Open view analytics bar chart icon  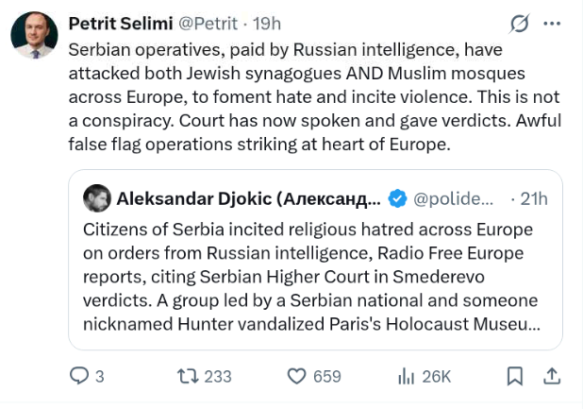coord(408,376)
